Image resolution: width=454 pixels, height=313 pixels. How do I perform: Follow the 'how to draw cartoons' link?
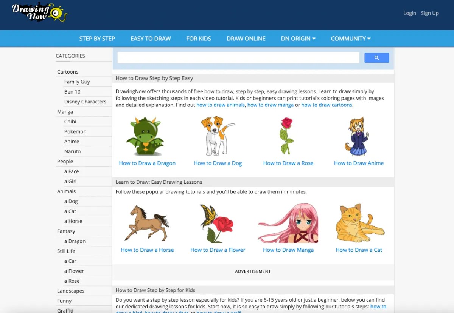pos(327,105)
